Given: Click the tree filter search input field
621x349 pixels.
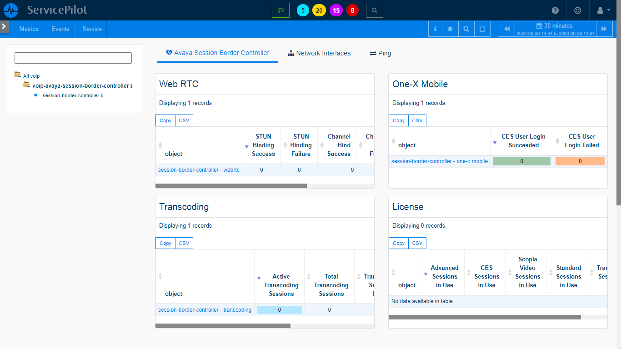Looking at the screenshot, I should [73, 58].
